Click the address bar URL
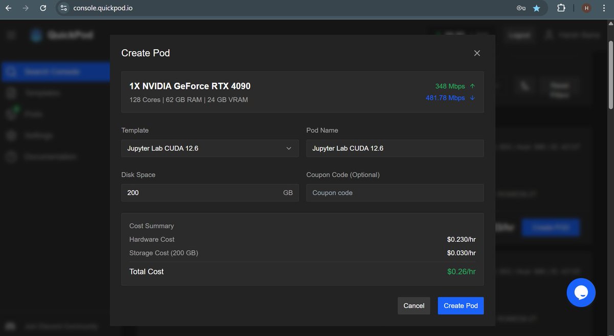 (103, 8)
